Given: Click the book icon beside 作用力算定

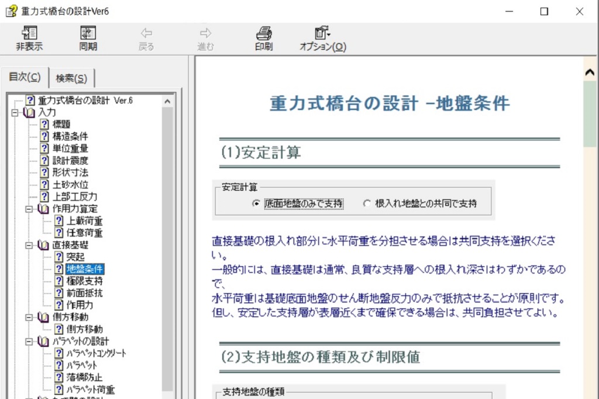Looking at the screenshot, I should pyautogui.click(x=43, y=209).
